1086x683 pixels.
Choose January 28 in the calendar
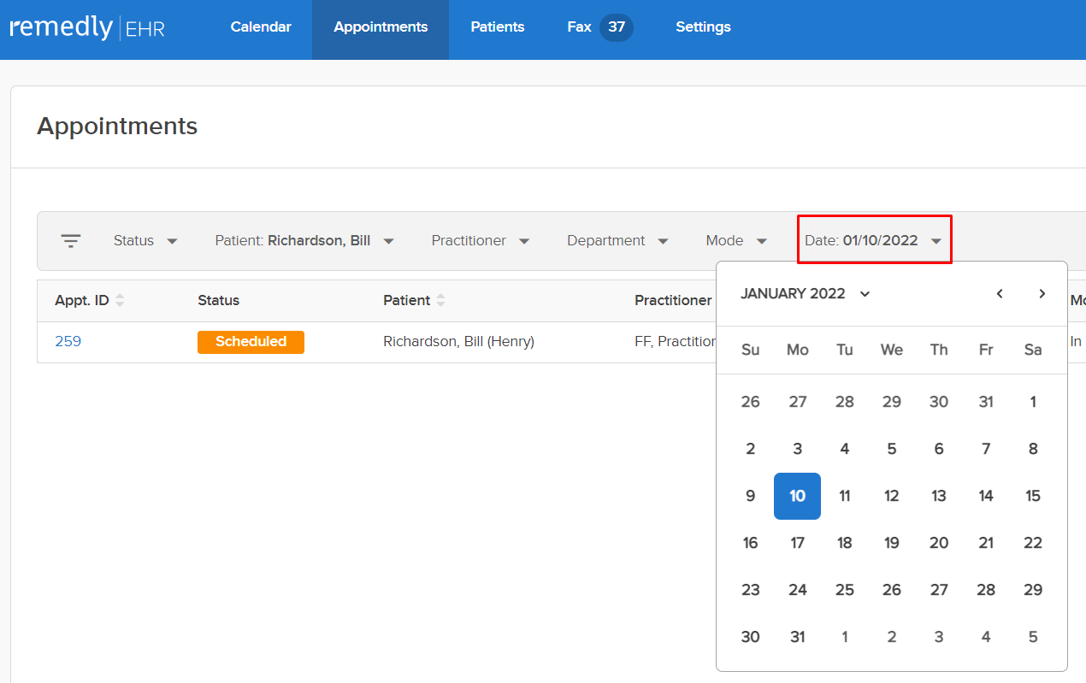tap(986, 590)
